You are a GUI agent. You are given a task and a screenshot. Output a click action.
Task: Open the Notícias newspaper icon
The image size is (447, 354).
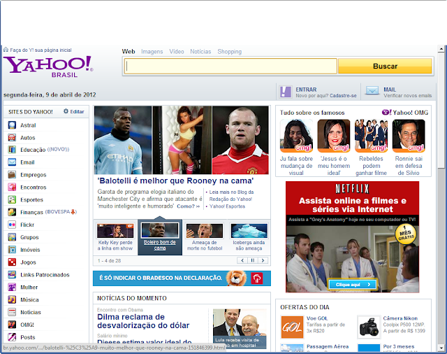click(12, 312)
